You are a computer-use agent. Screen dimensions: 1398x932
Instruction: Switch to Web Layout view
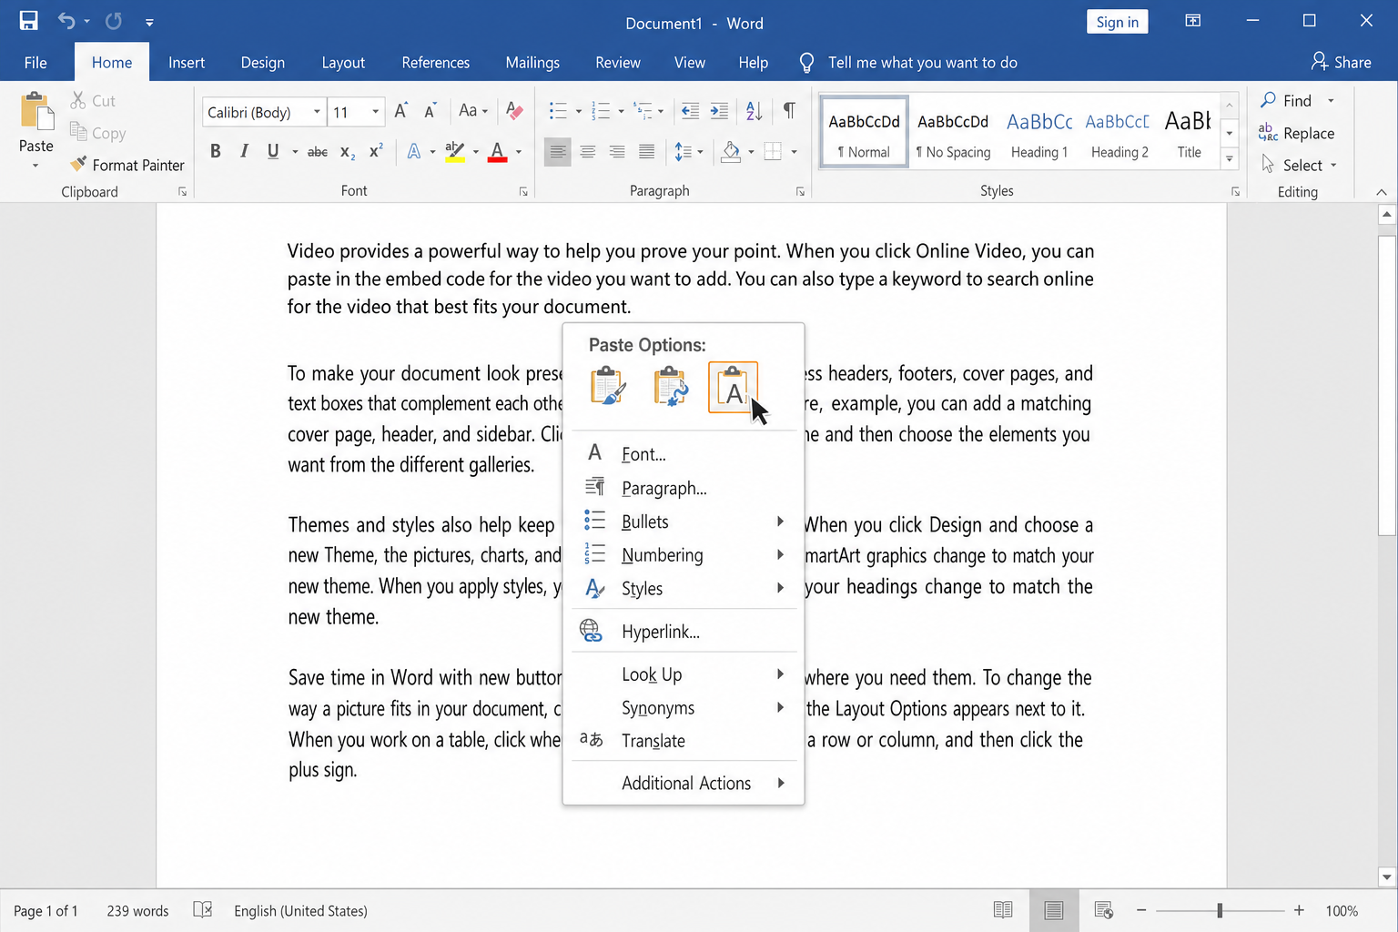[x=1104, y=910]
